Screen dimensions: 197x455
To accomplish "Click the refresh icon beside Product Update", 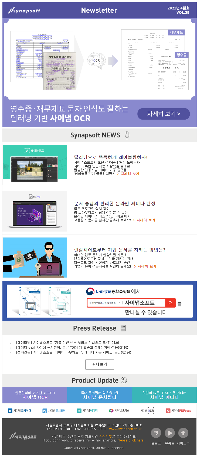I will (x=124, y=380).
